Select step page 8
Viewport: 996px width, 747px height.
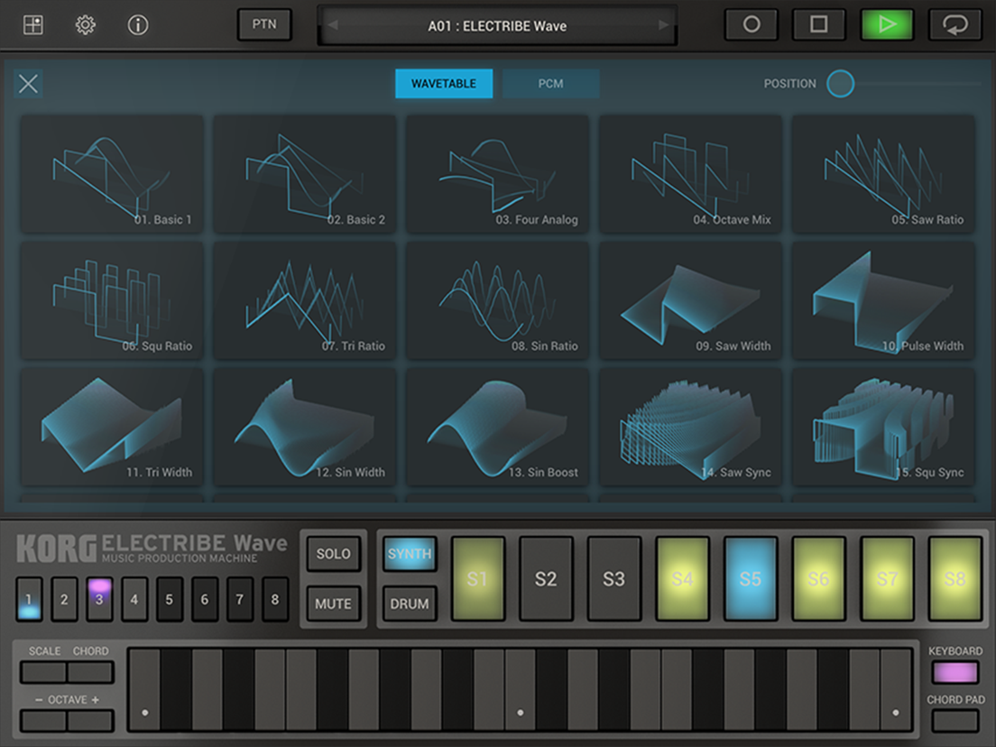[x=275, y=599]
